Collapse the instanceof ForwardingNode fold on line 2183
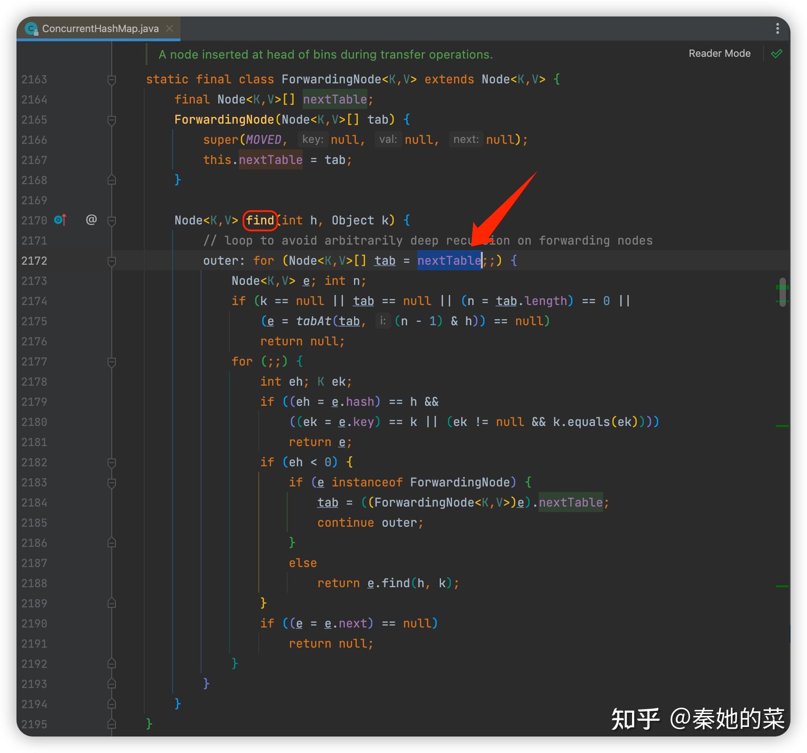The height and width of the screenshot is (753, 807). [111, 482]
